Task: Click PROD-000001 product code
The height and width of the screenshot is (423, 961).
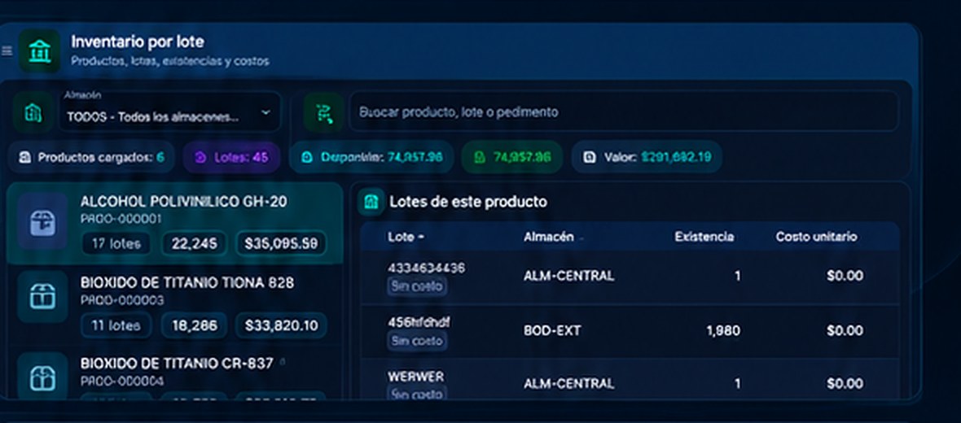Action: click(x=121, y=219)
